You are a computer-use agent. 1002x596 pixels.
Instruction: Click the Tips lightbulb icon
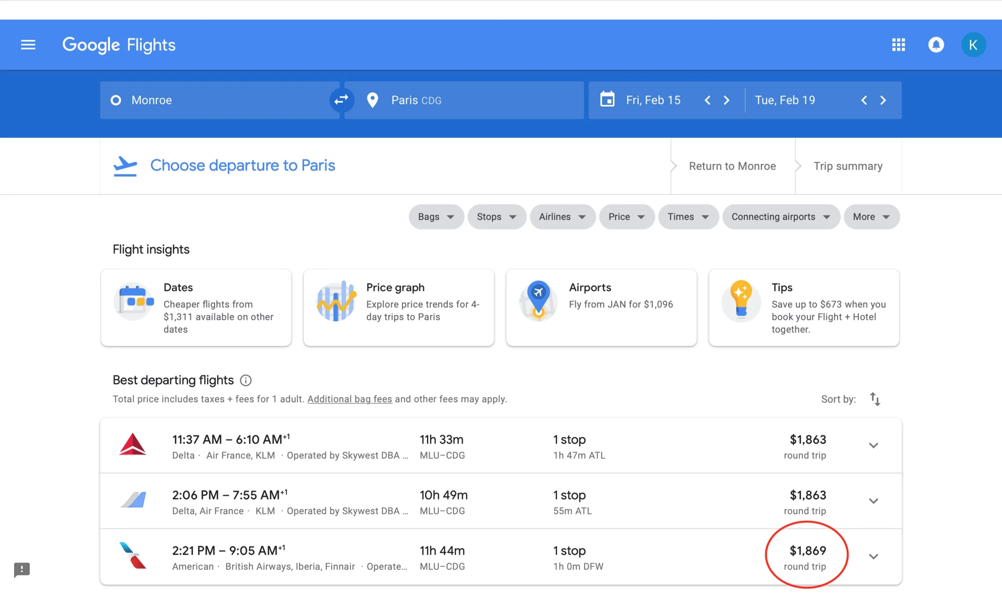point(741,300)
